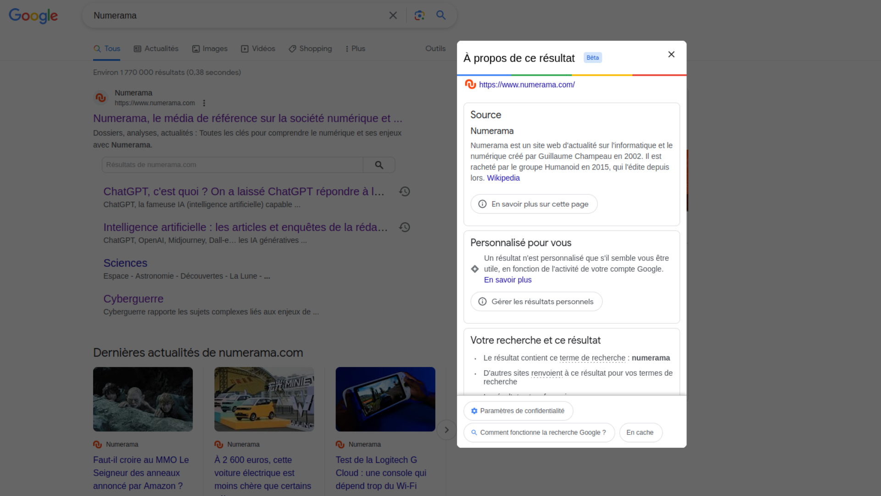Click Numerama favicon under the electric car article
The width and height of the screenshot is (881, 496).
pos(219,445)
